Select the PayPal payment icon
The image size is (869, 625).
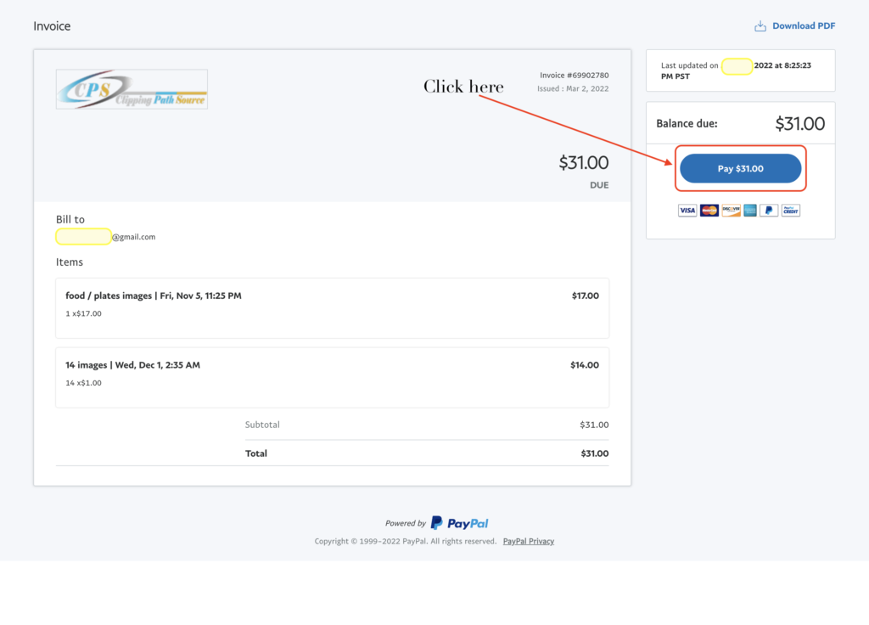point(769,211)
